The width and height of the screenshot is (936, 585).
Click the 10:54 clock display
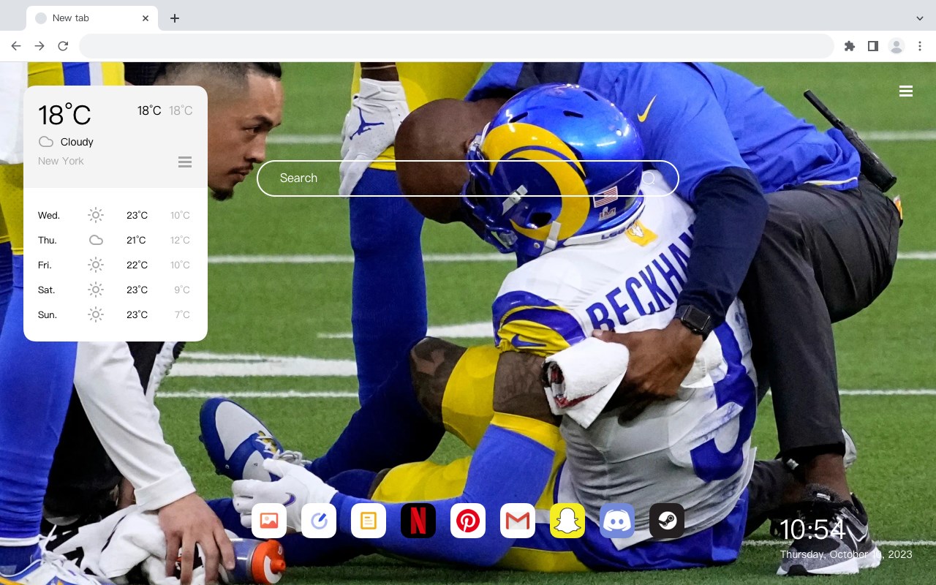point(812,529)
